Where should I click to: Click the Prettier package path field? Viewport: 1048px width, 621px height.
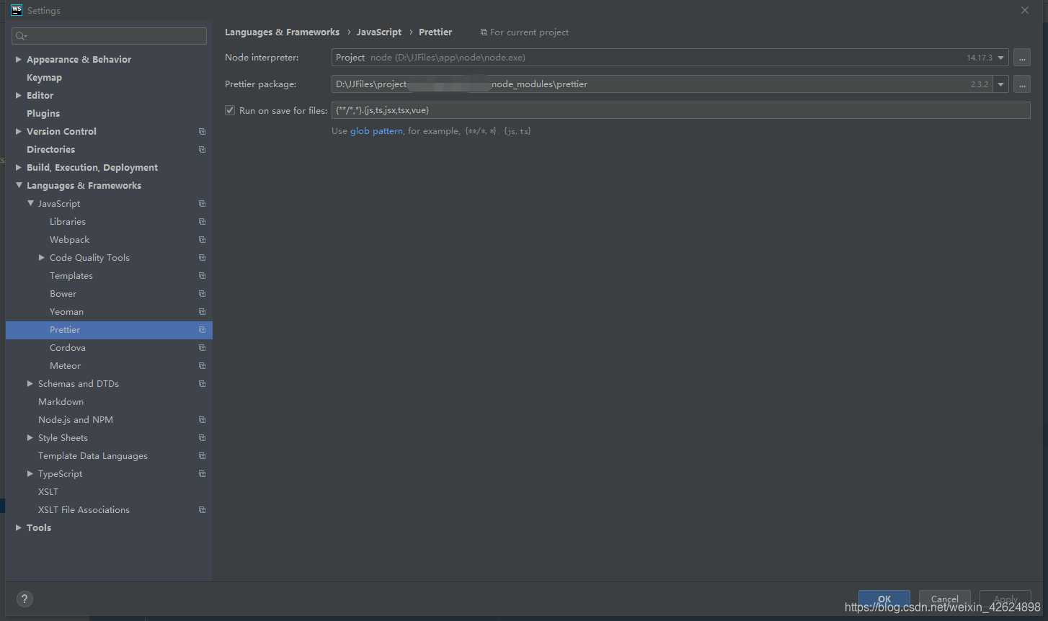coord(662,84)
